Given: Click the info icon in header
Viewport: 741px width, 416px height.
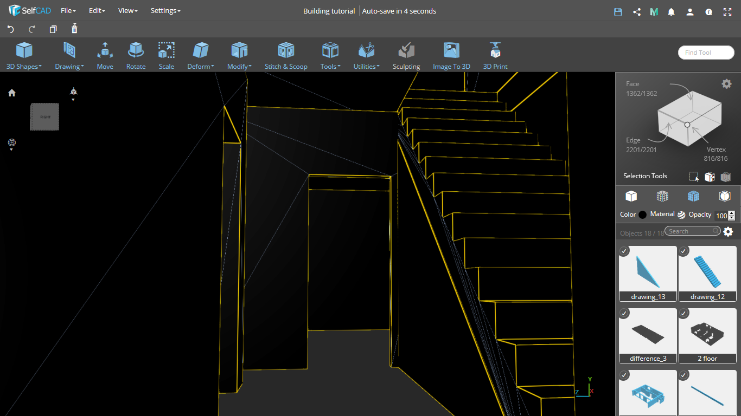Looking at the screenshot, I should (708, 11).
